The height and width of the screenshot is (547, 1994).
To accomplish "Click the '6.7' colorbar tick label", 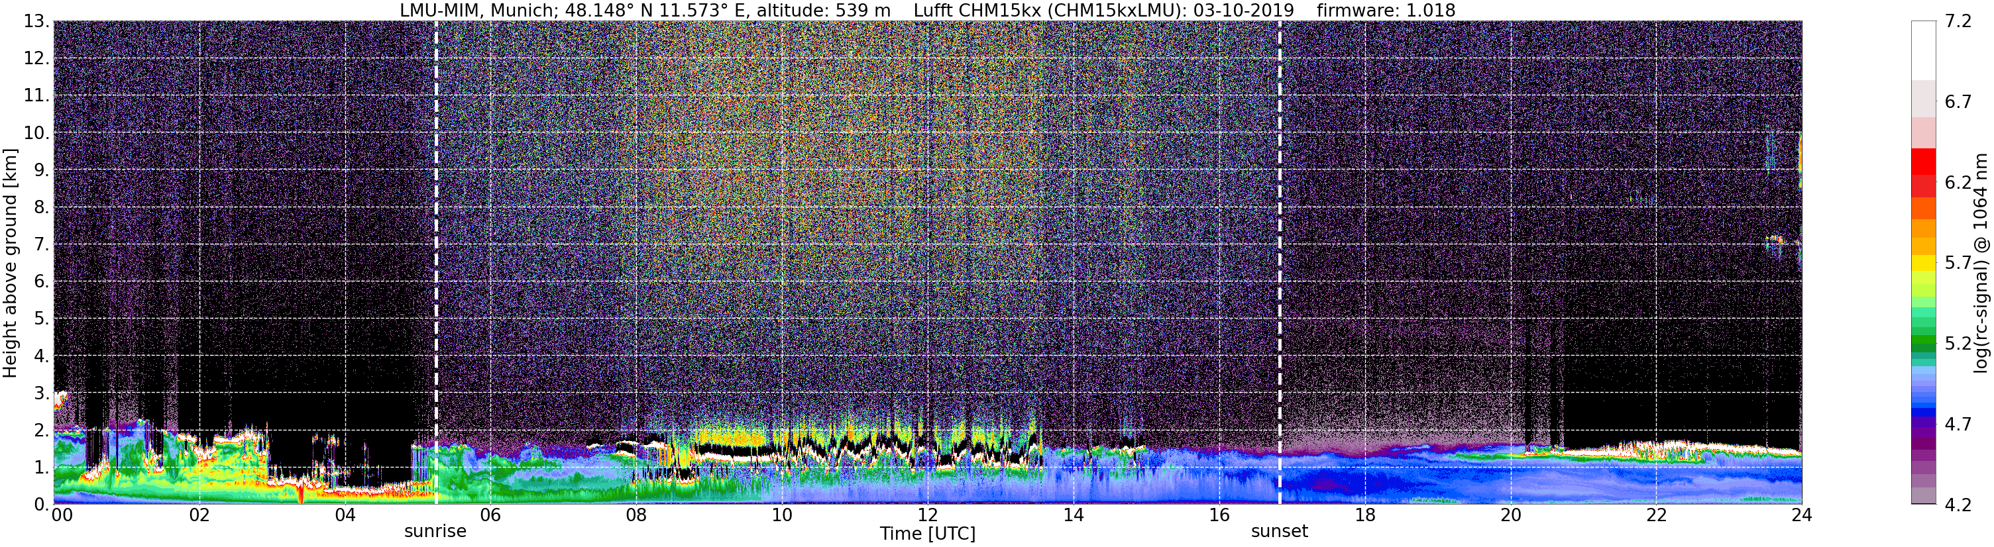I will 1958,102.
